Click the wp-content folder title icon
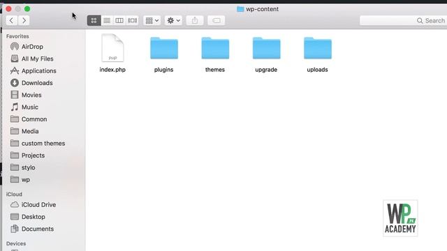Viewport: 447px width, 251px height. [240, 9]
